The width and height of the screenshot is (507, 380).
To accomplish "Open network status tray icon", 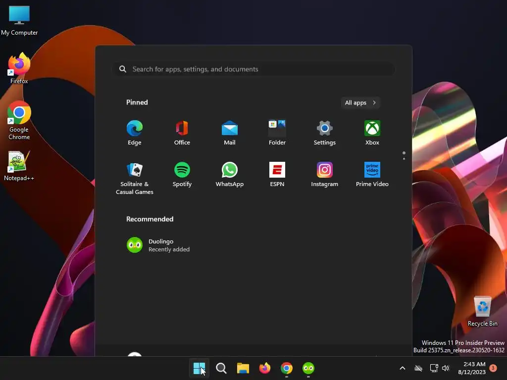I will click(x=434, y=368).
